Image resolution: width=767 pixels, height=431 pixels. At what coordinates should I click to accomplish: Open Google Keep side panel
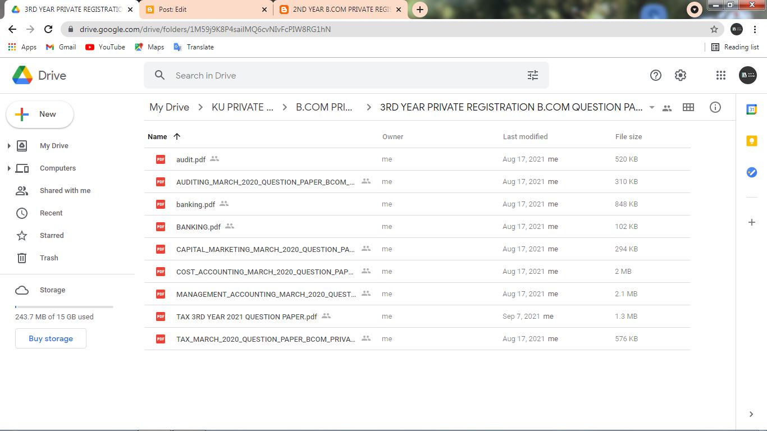[752, 141]
